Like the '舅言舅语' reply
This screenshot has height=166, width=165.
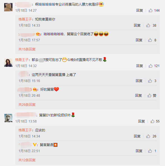[152, 151]
